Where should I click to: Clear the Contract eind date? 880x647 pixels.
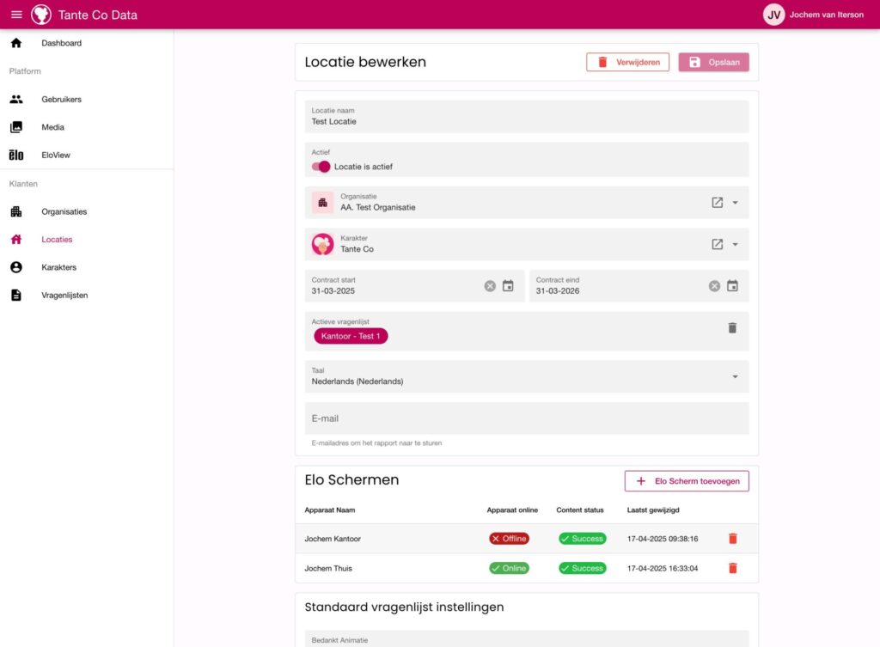click(714, 286)
